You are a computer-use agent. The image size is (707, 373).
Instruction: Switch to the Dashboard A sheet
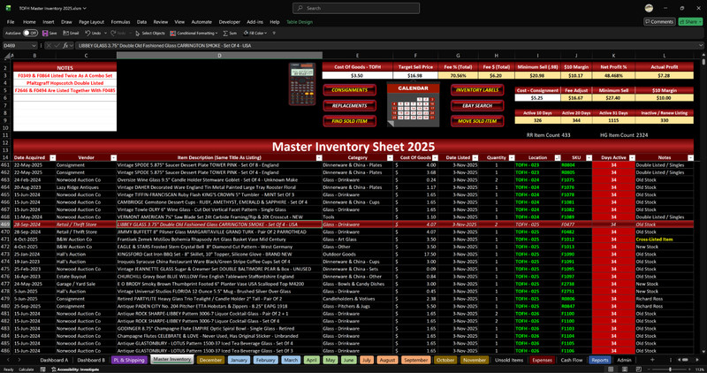54,360
